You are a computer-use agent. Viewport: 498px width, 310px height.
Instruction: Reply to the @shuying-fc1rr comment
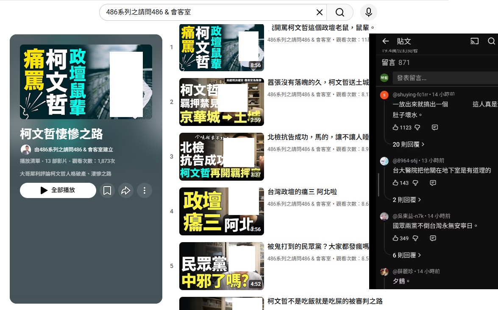pos(434,128)
